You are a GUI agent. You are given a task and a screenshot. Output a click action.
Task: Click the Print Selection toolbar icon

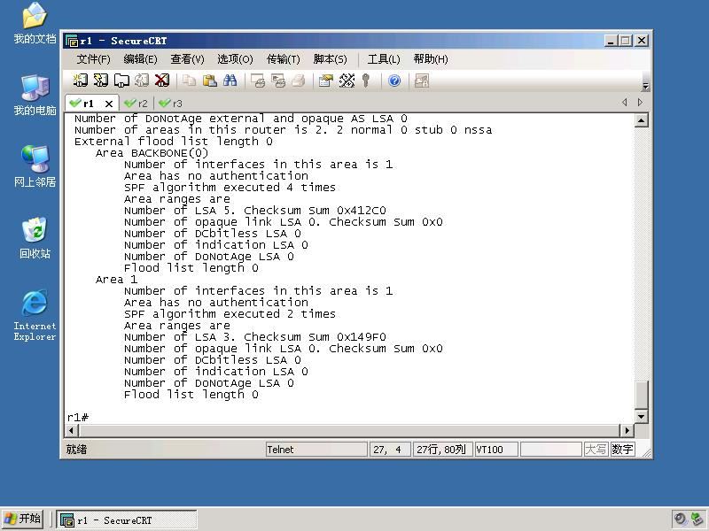click(277, 81)
